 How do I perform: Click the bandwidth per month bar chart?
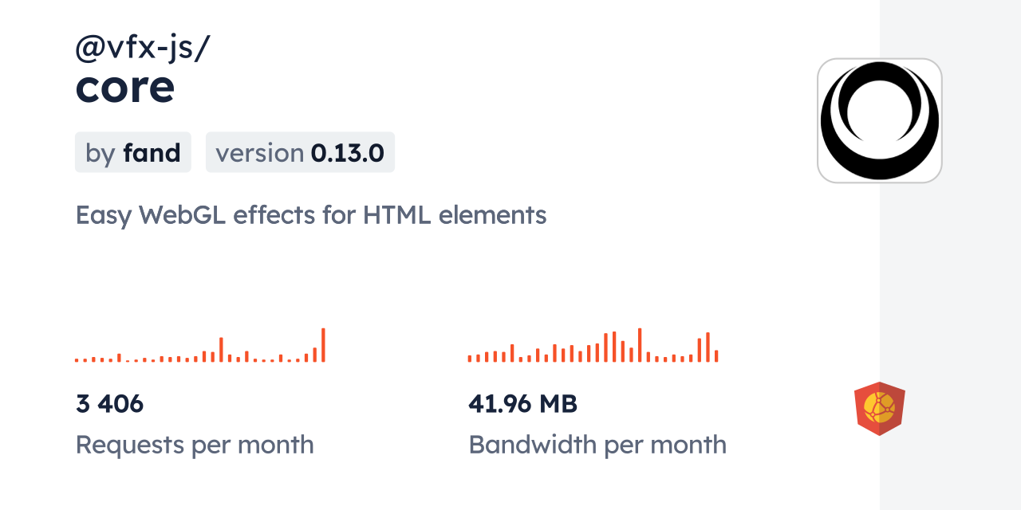[593, 345]
